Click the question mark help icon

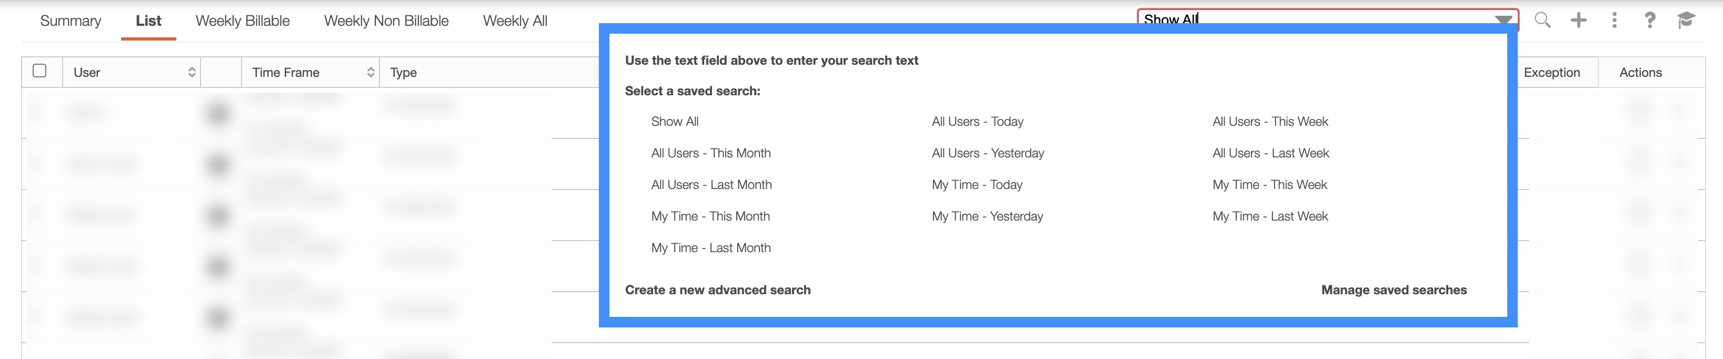coord(1650,20)
